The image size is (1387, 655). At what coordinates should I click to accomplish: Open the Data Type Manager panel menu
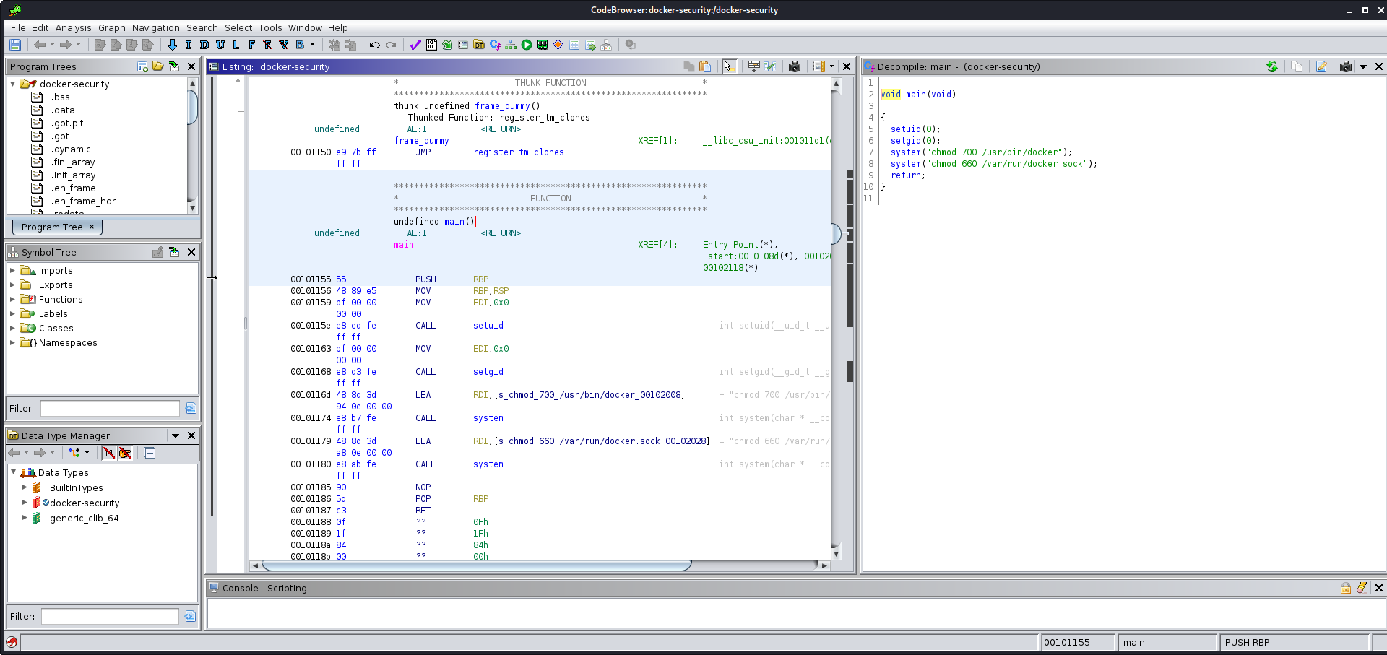175,435
